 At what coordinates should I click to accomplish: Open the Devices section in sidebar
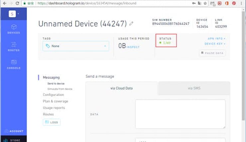[x=14, y=29]
